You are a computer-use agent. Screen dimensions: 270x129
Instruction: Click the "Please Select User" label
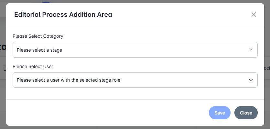[33, 66]
